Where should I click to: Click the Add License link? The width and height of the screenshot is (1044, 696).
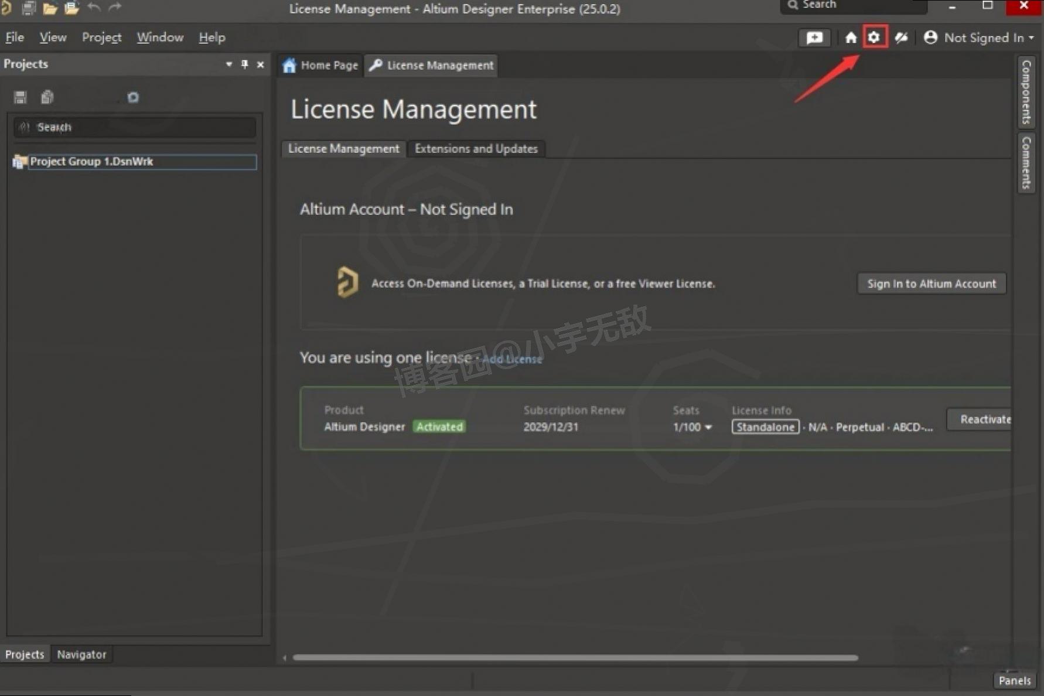coord(512,359)
